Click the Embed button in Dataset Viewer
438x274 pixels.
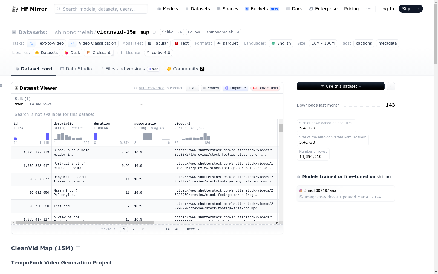pos(211,88)
